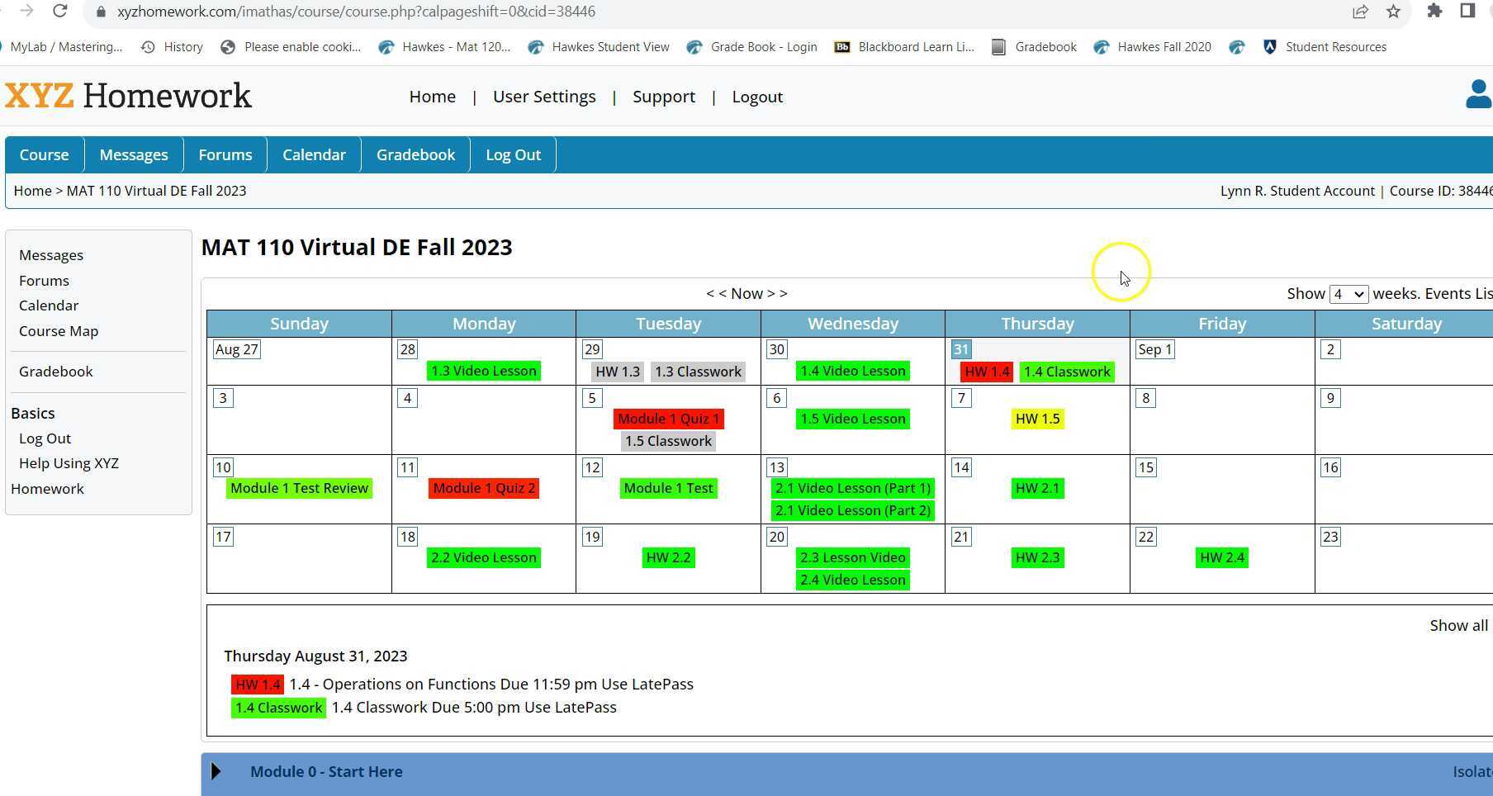Switch to the Gradebook tab
The image size is (1493, 796).
(415, 154)
